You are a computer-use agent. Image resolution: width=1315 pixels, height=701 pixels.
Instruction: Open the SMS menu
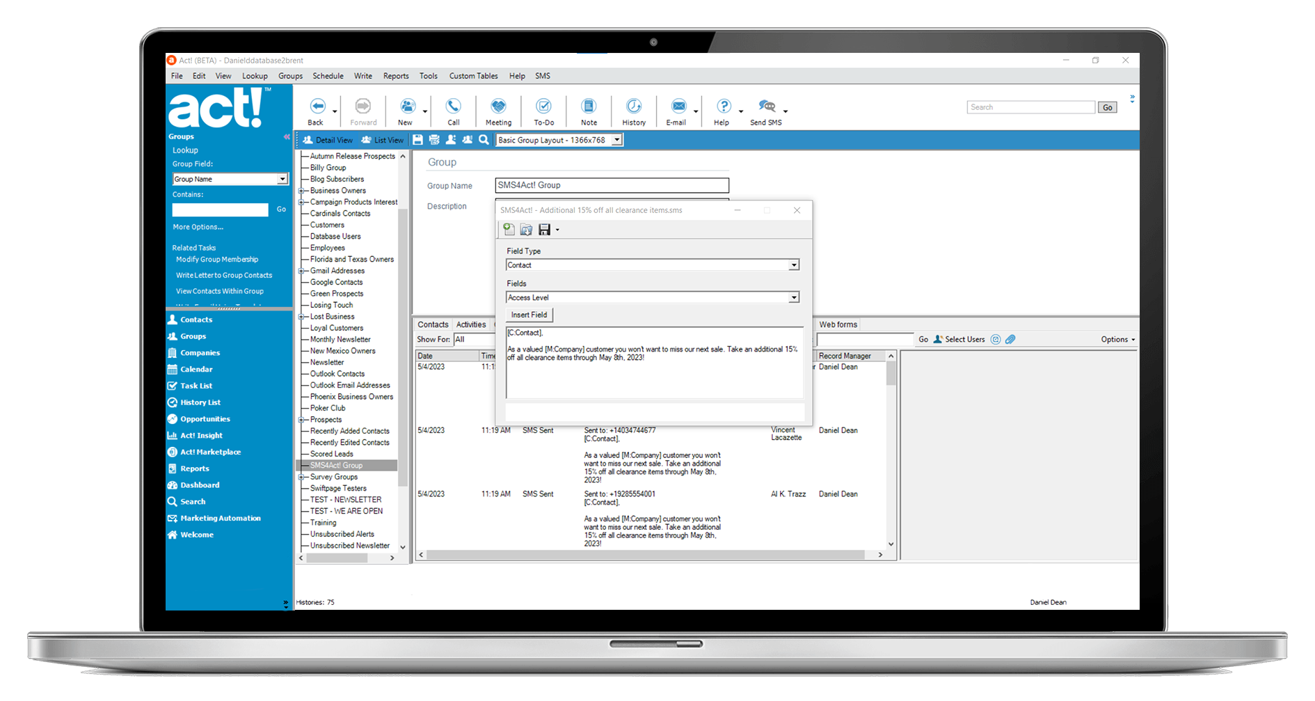pos(543,76)
